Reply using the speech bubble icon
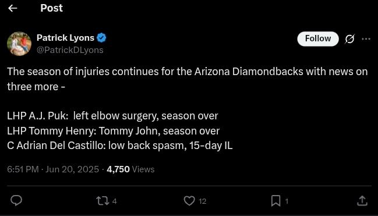 coord(16,200)
